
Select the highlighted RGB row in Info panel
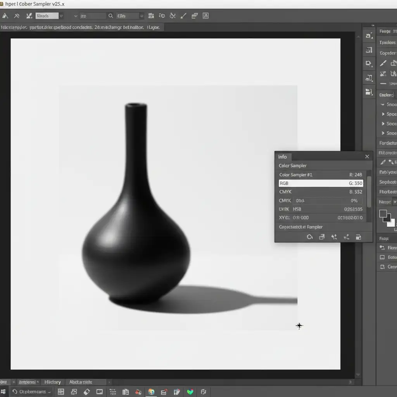click(321, 183)
